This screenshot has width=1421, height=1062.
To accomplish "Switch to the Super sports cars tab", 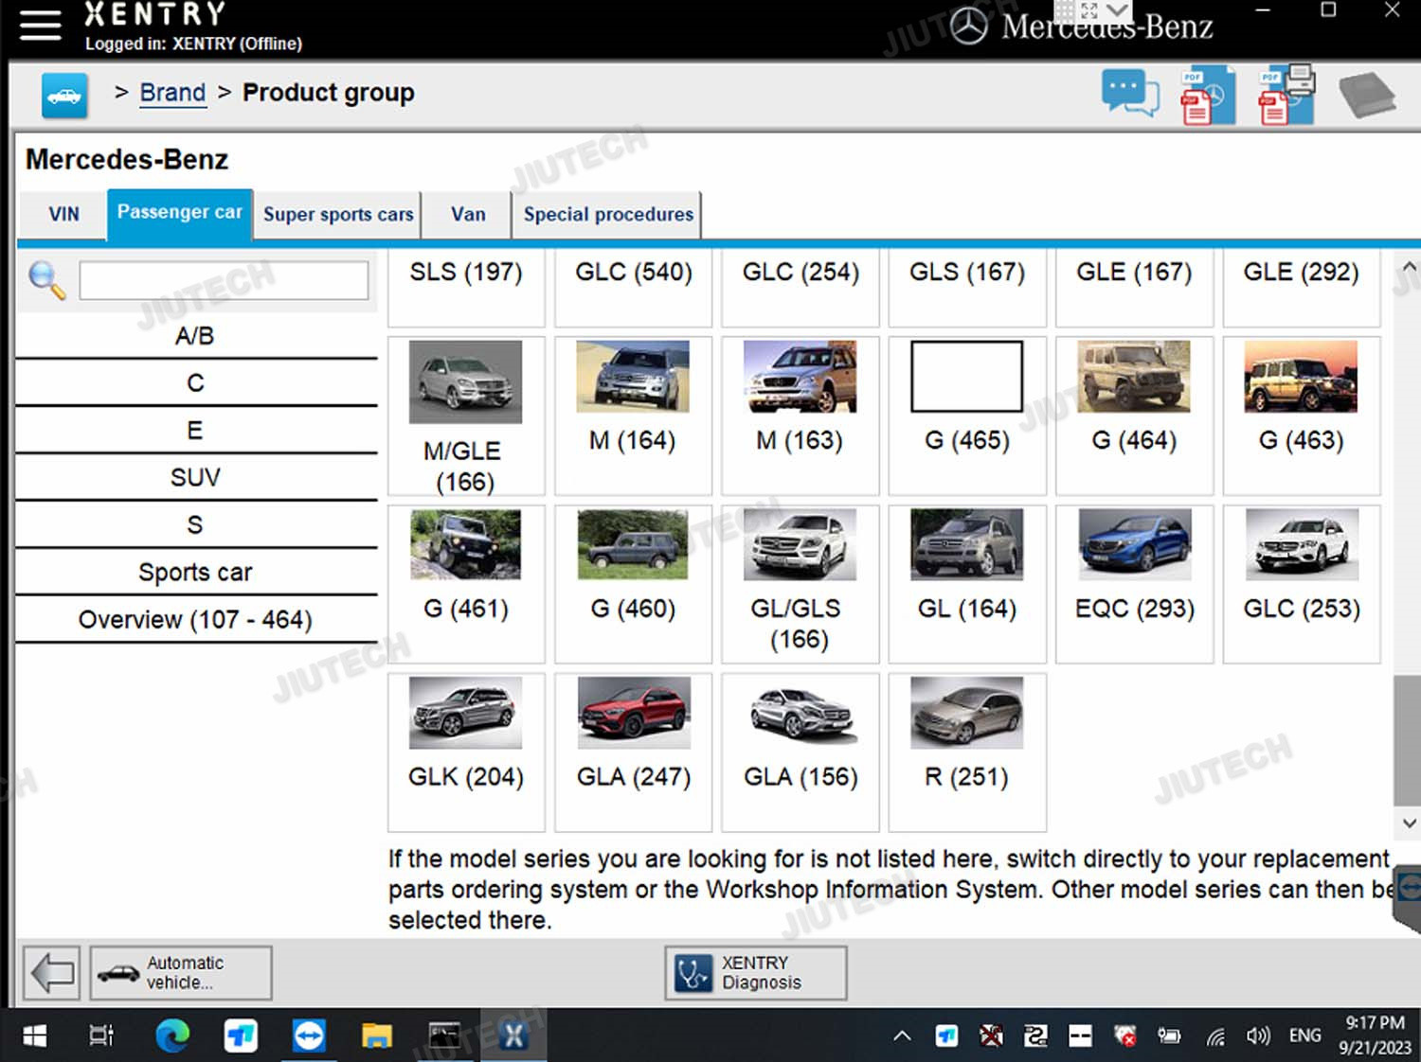I will click(338, 215).
